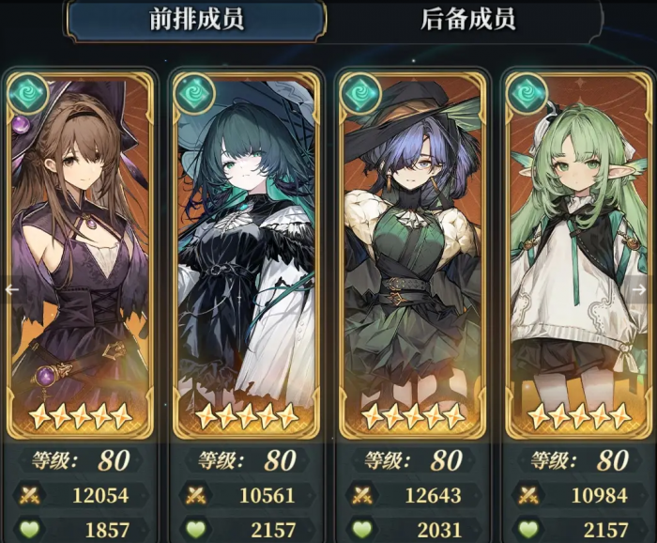Click the five-star rating on the witch card

(x=81, y=415)
